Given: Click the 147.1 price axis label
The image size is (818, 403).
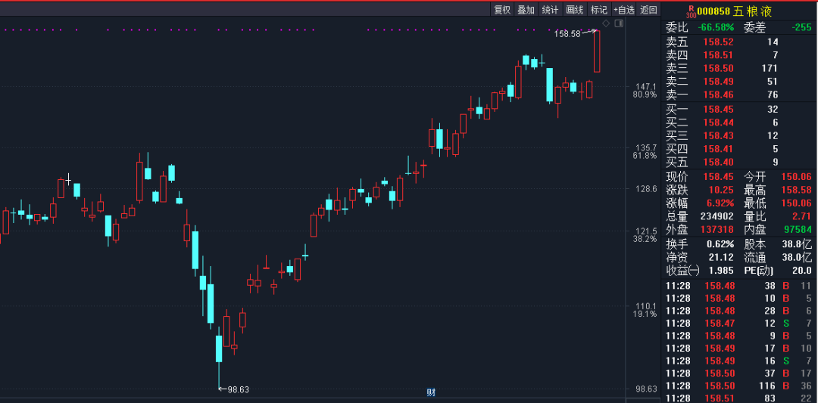Looking at the screenshot, I should [x=646, y=86].
